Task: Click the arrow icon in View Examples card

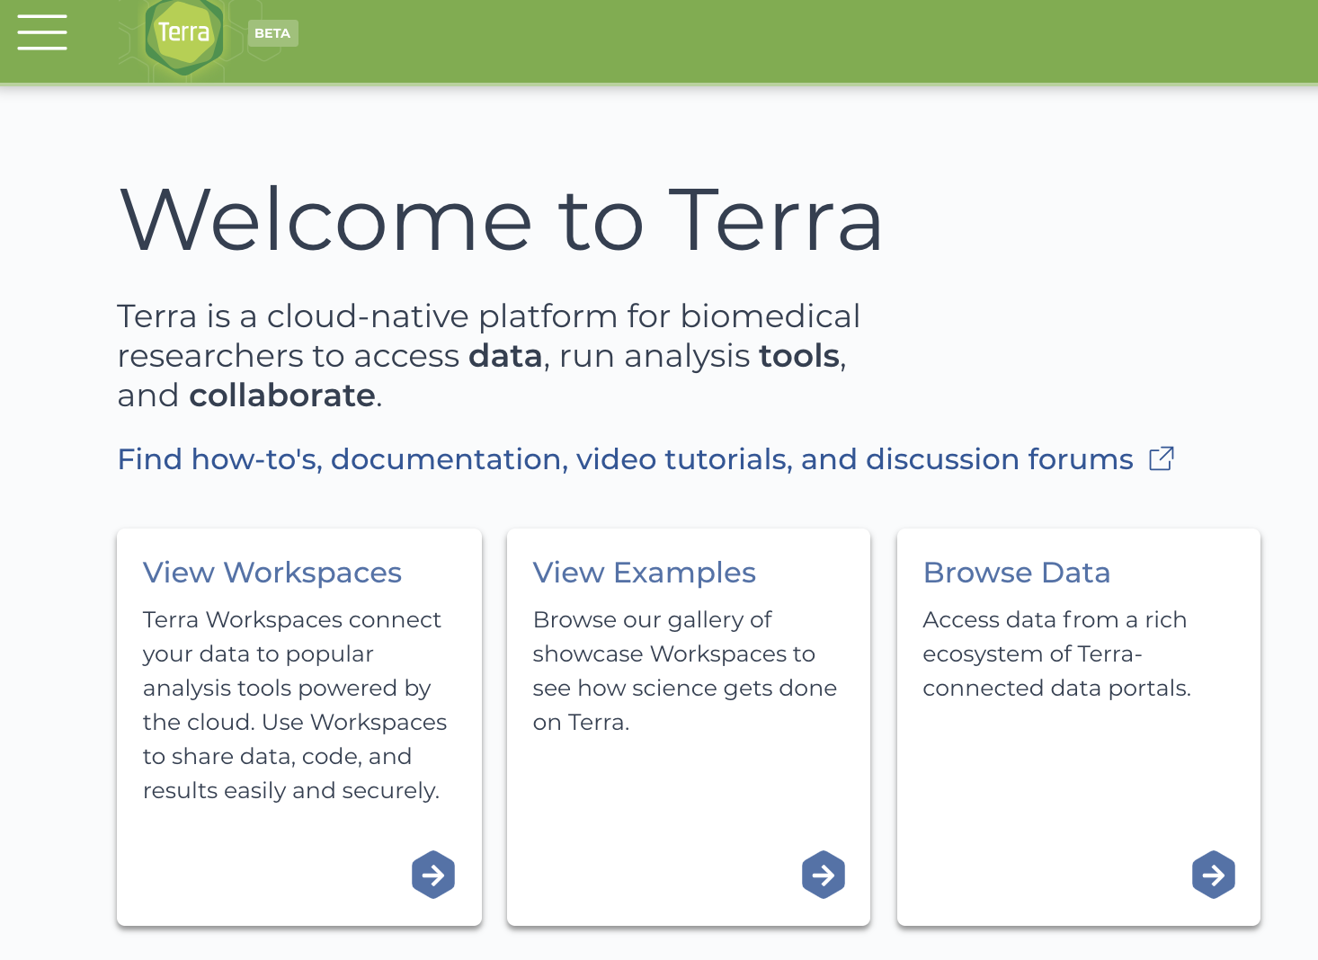Action: 824,875
